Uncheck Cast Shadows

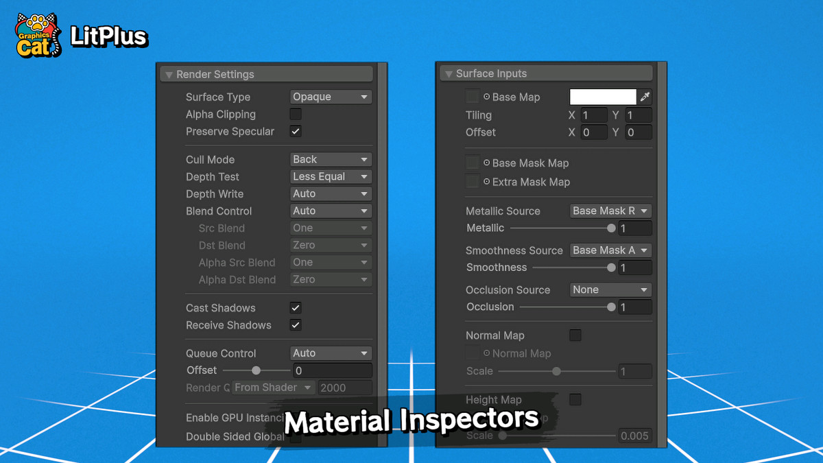[295, 307]
